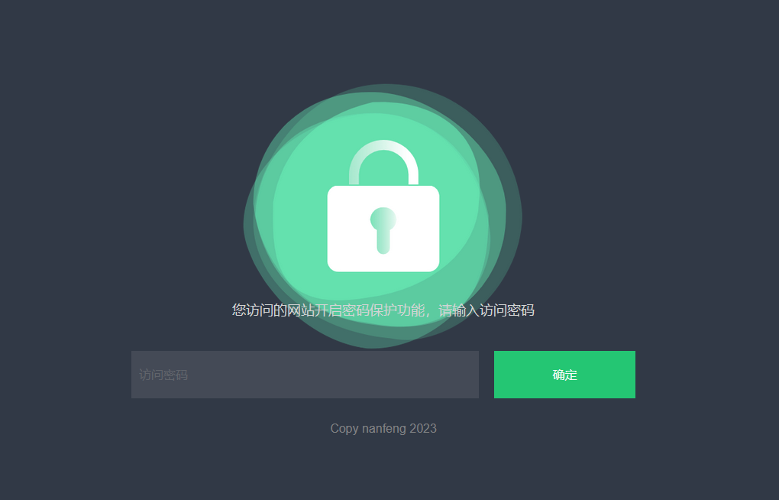Click the 您访问的网站 part of the message
779x500 pixels.
pos(273,310)
